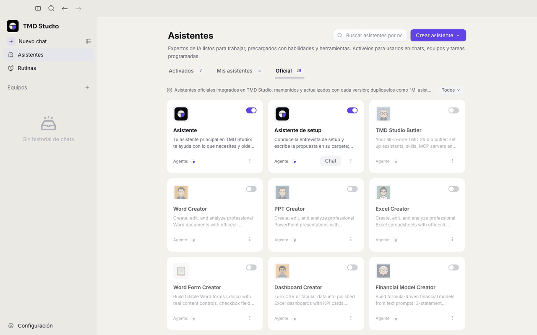Open the TMD Studio logo
The width and height of the screenshot is (537, 335).
13,26
